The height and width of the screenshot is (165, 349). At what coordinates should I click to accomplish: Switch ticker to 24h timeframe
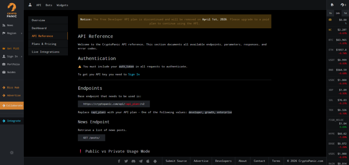pos(338,13)
